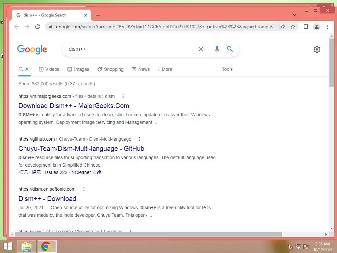Open options for majorgeeks.com result
Viewport: 337px width, 253px height.
pyautogui.click(x=123, y=96)
